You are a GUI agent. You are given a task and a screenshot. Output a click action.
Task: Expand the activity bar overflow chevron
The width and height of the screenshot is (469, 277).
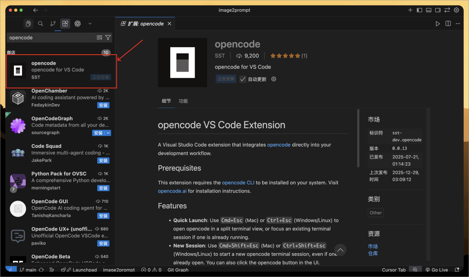90,23
